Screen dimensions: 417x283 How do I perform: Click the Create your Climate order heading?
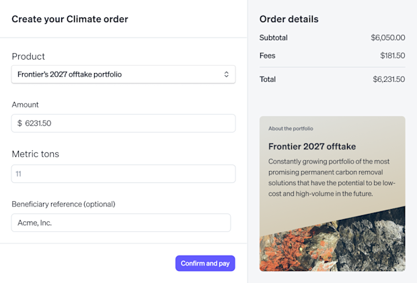70,19
